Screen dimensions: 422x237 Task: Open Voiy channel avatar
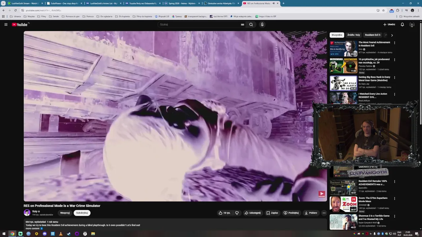pyautogui.click(x=27, y=213)
